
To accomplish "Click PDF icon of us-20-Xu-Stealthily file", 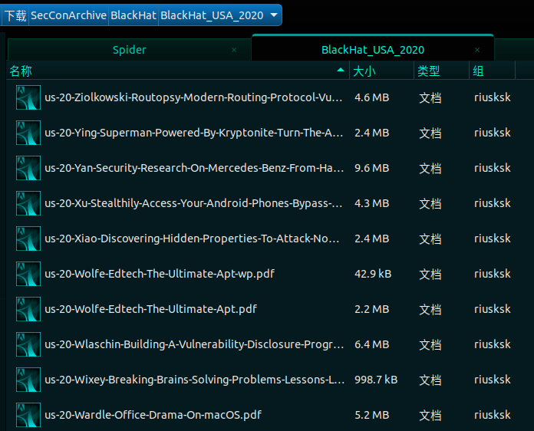I will [x=28, y=203].
